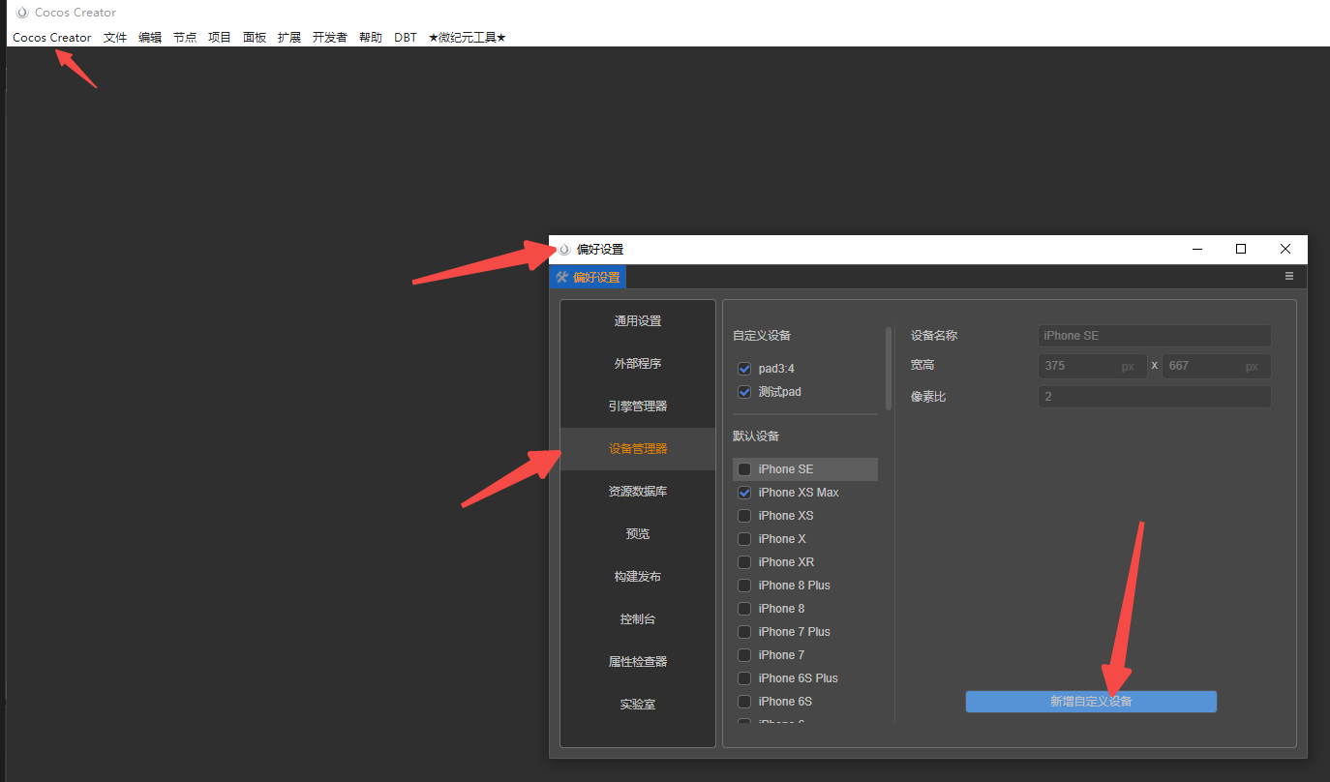Enable the iPhone 8 Plus checkbox
Viewport: 1330px width, 782px height.
(x=744, y=586)
